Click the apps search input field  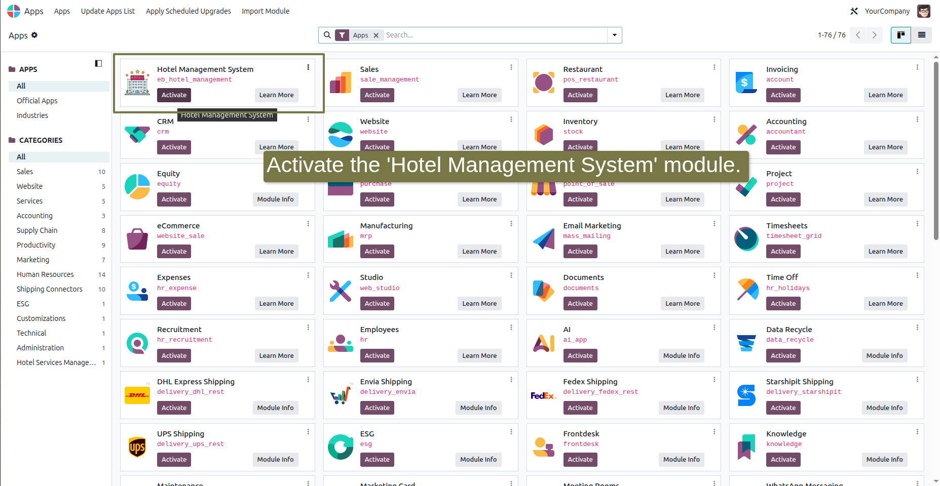pyautogui.click(x=495, y=35)
